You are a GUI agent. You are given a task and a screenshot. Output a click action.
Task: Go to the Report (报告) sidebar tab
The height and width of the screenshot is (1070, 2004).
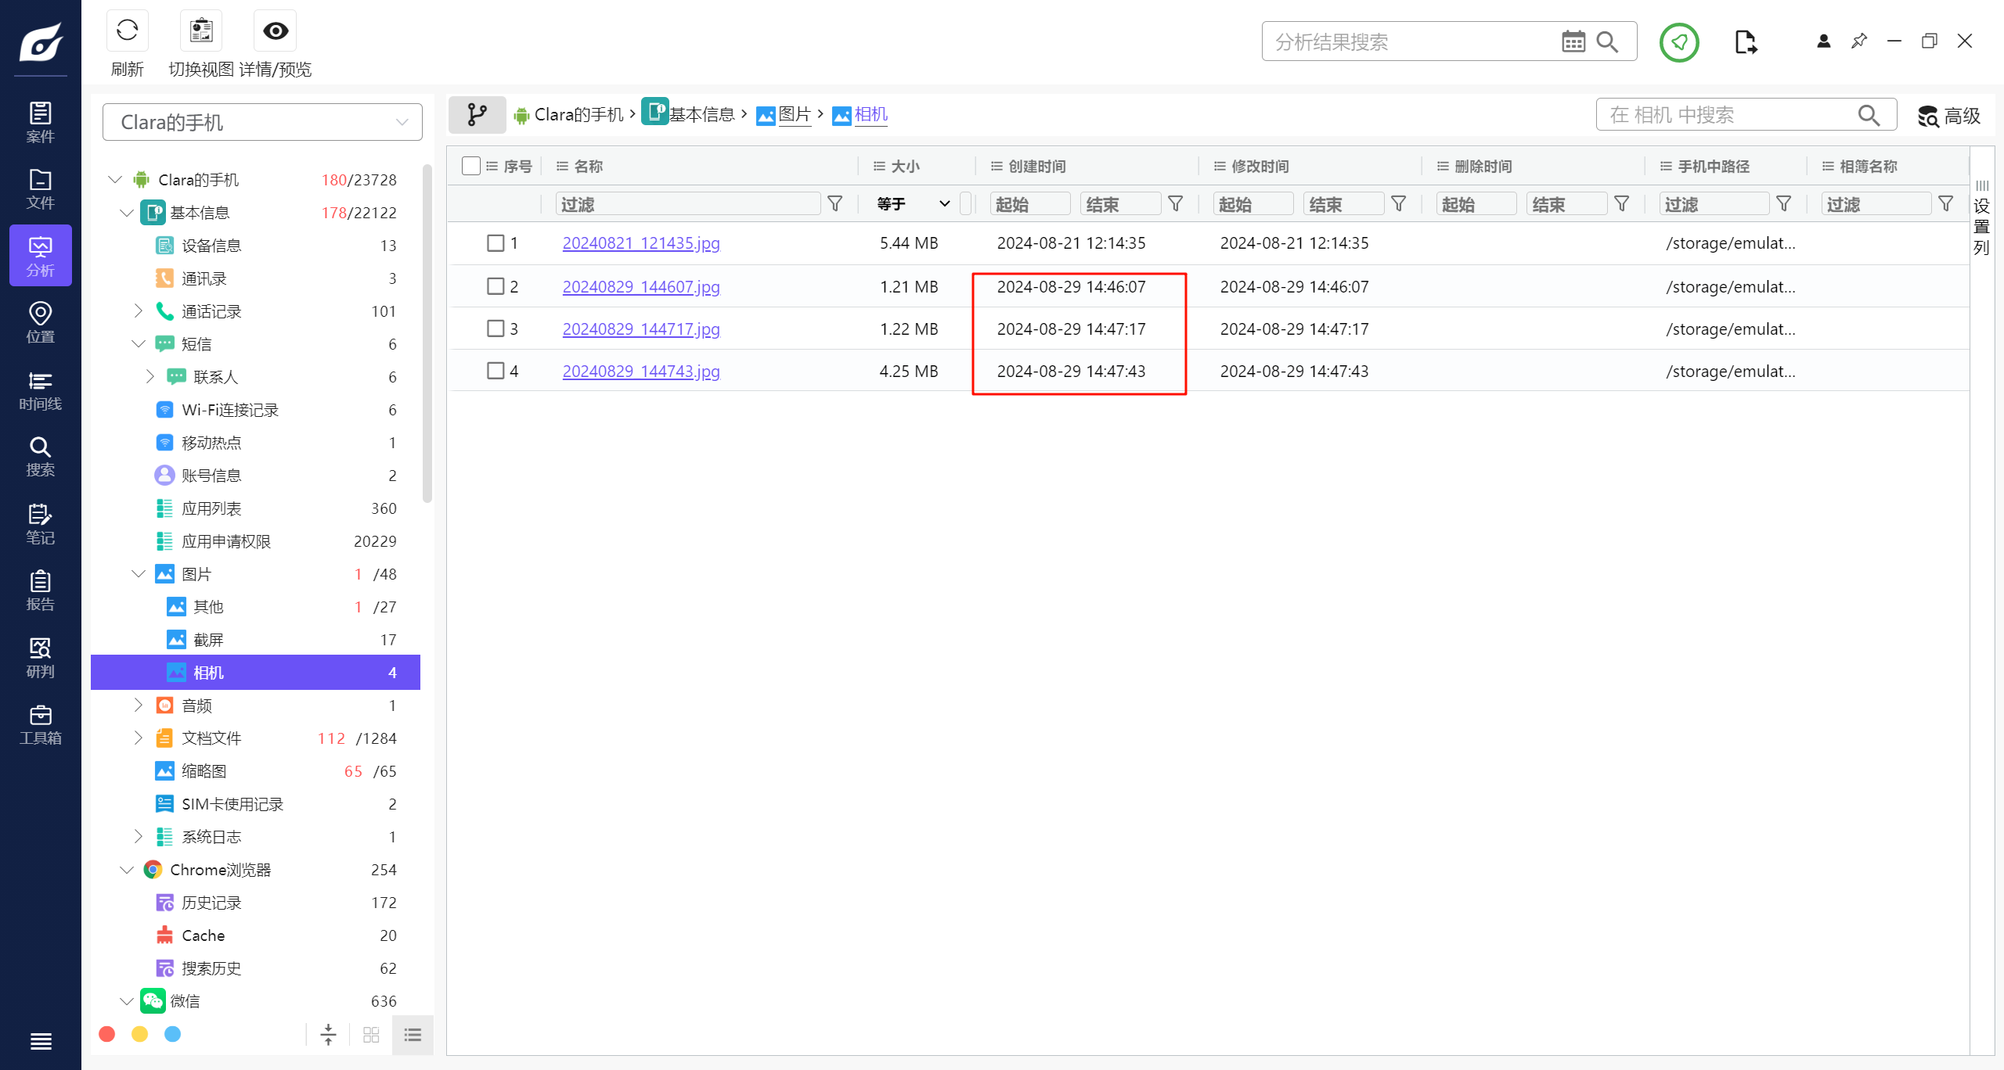[x=40, y=591]
